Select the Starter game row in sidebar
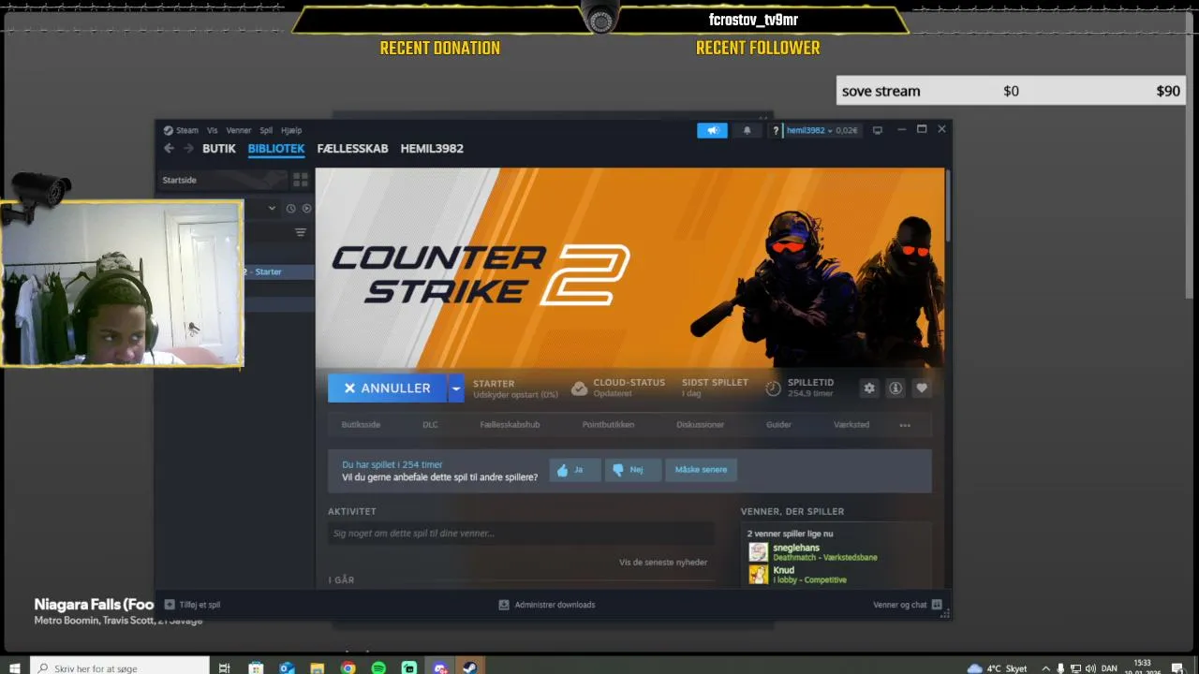 pos(279,271)
